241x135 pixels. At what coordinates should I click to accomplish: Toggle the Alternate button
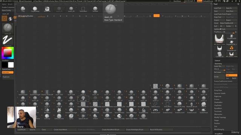[8, 72]
